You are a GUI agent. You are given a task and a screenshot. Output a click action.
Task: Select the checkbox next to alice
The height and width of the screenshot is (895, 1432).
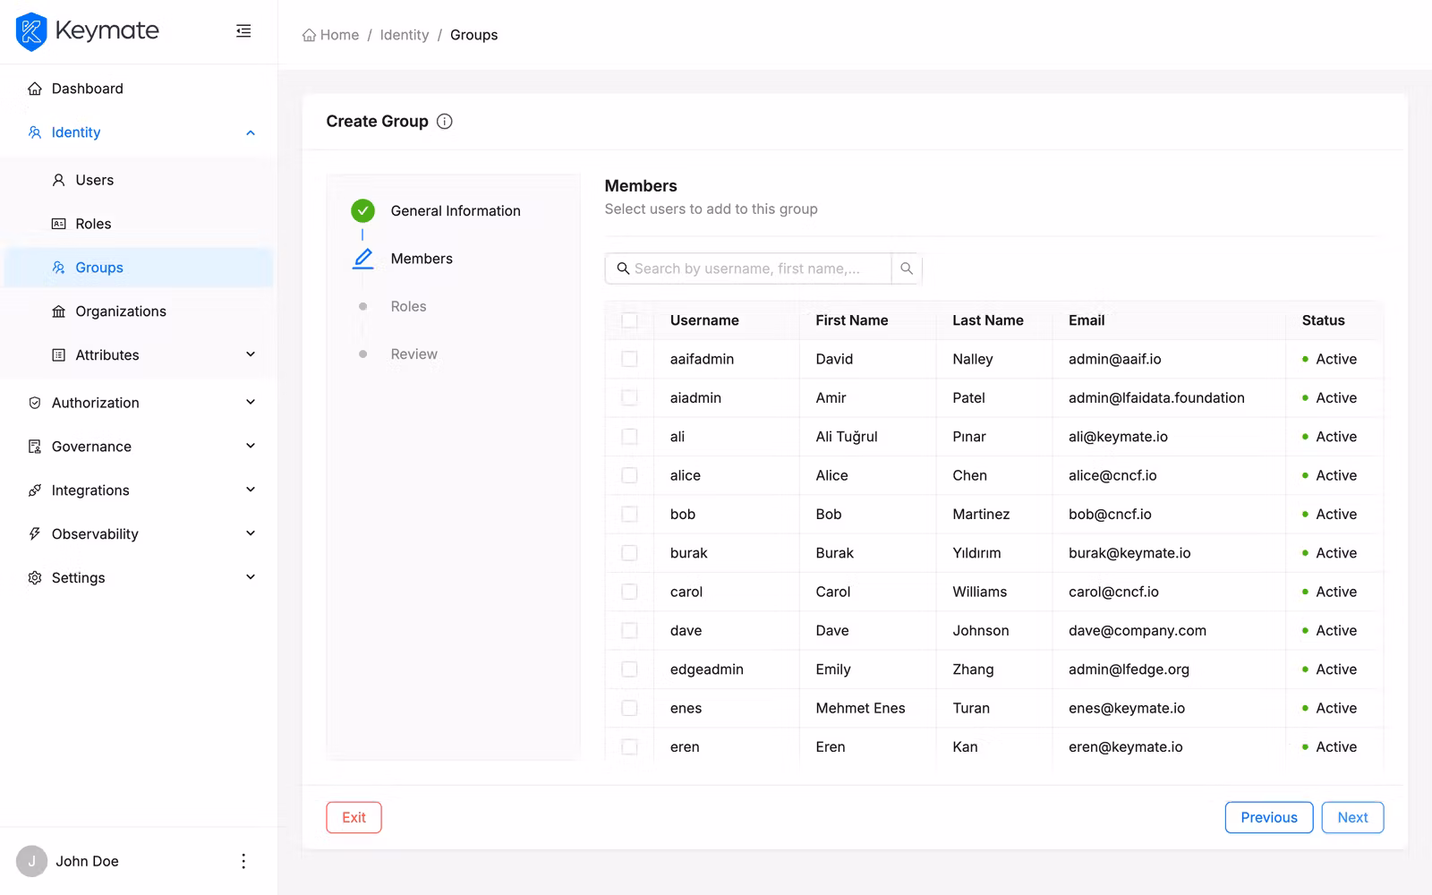(x=630, y=475)
